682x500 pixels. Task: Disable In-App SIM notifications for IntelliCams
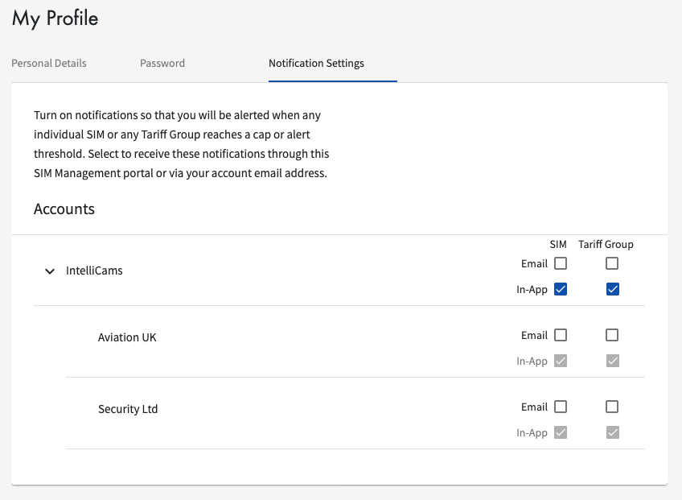(x=561, y=289)
